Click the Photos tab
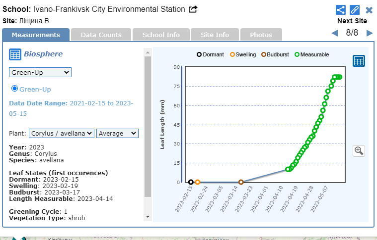Screen dimensions: 377x240 click(261, 35)
